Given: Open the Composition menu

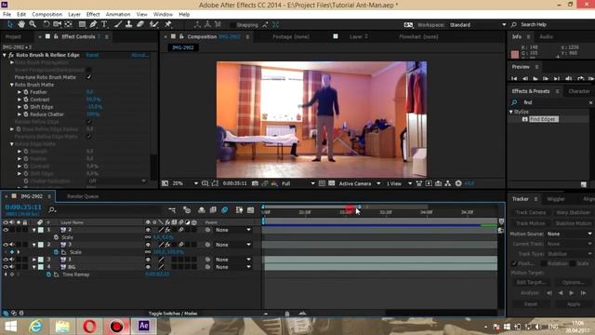Looking at the screenshot, I should (x=47, y=14).
